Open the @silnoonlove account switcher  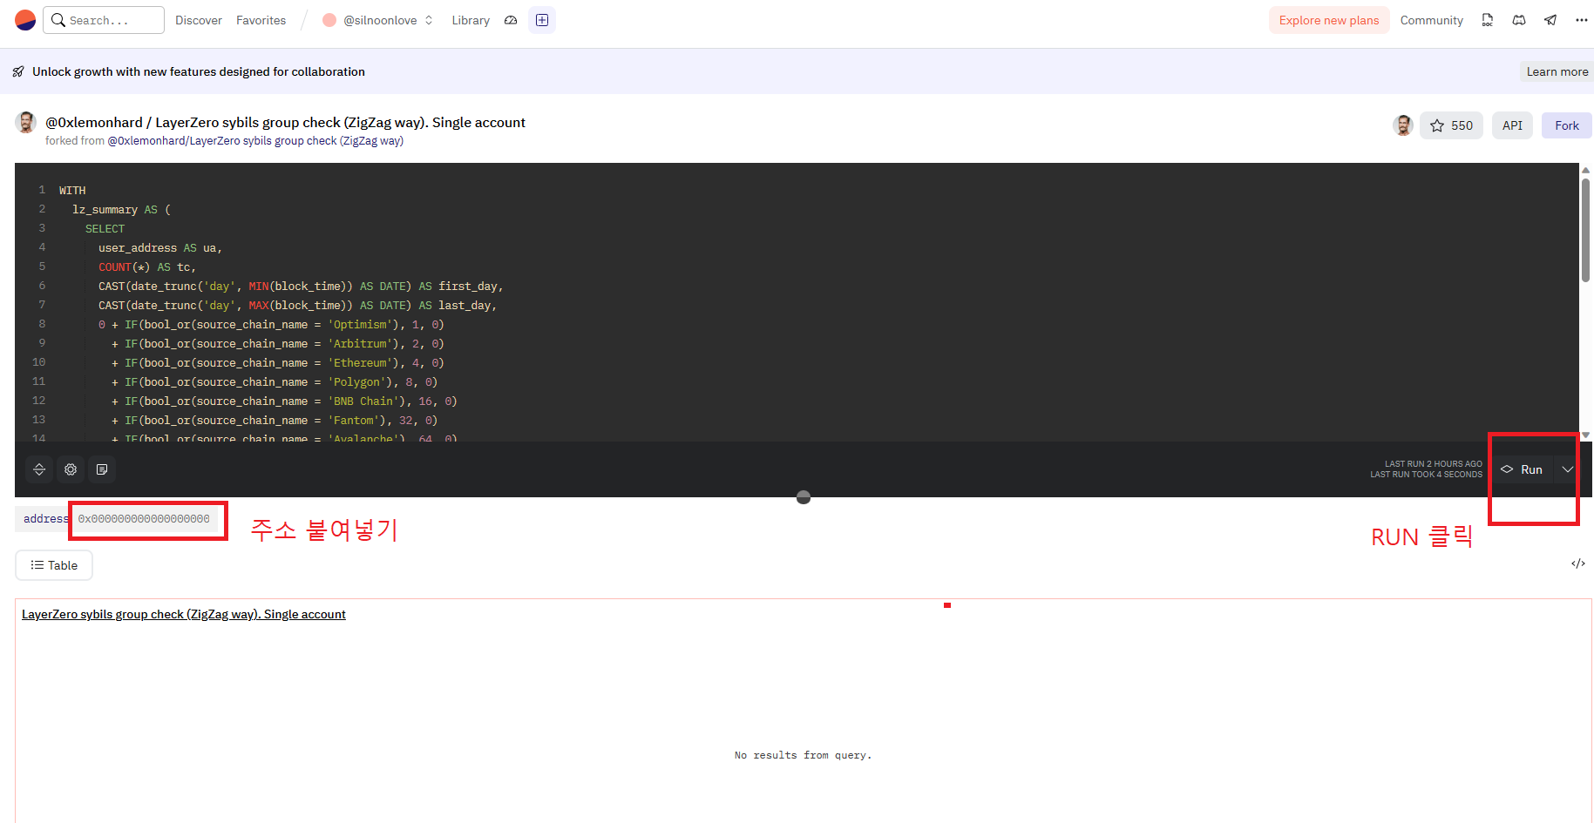377,20
